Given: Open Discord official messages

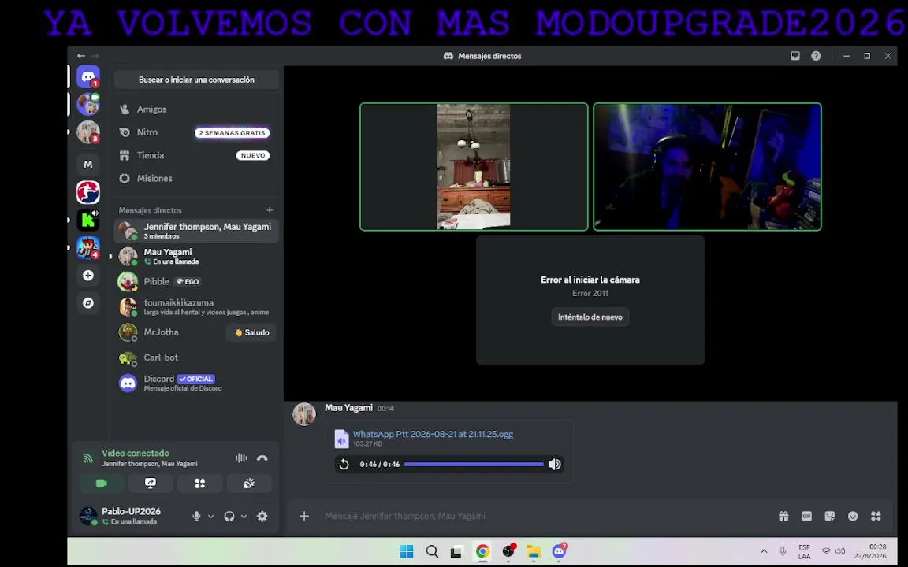Looking at the screenshot, I should pos(196,383).
